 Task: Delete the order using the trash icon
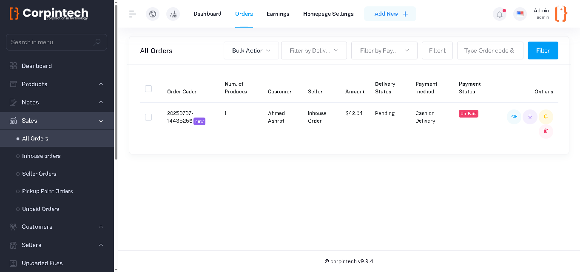pyautogui.click(x=546, y=131)
